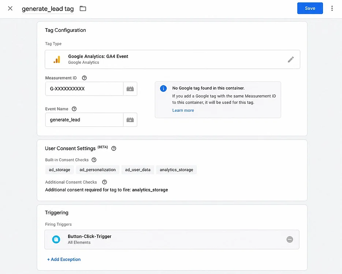Open the three-dot more options menu

click(x=332, y=8)
